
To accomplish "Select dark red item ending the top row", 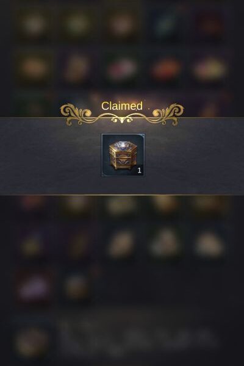I will pyautogui.click(x=210, y=24).
